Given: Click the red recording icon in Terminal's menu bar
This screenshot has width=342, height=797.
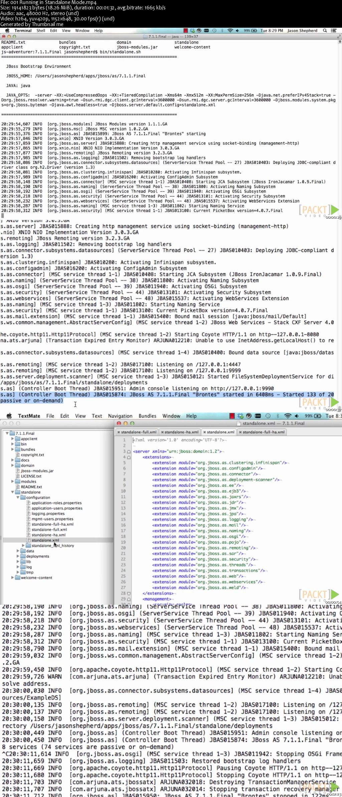Looking at the screenshot, I should 186,30.
